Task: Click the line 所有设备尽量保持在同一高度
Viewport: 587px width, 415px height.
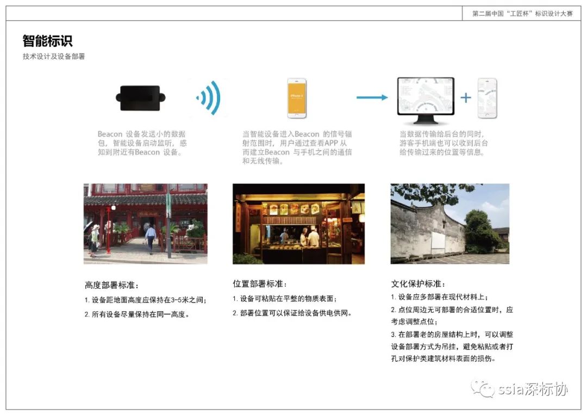Action: [x=137, y=314]
